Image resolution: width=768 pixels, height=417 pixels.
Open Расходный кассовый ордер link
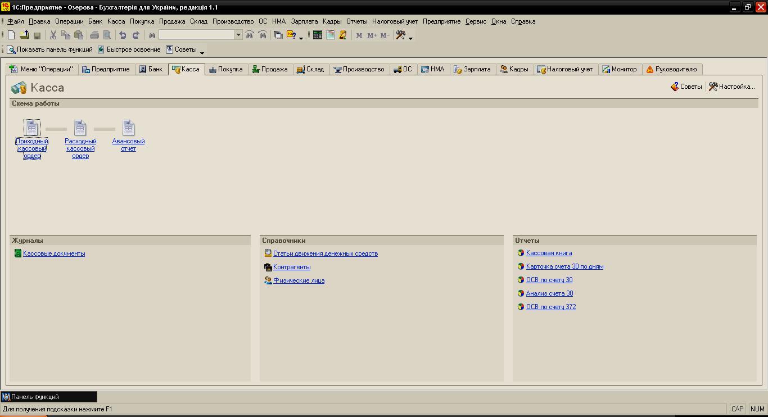(80, 148)
